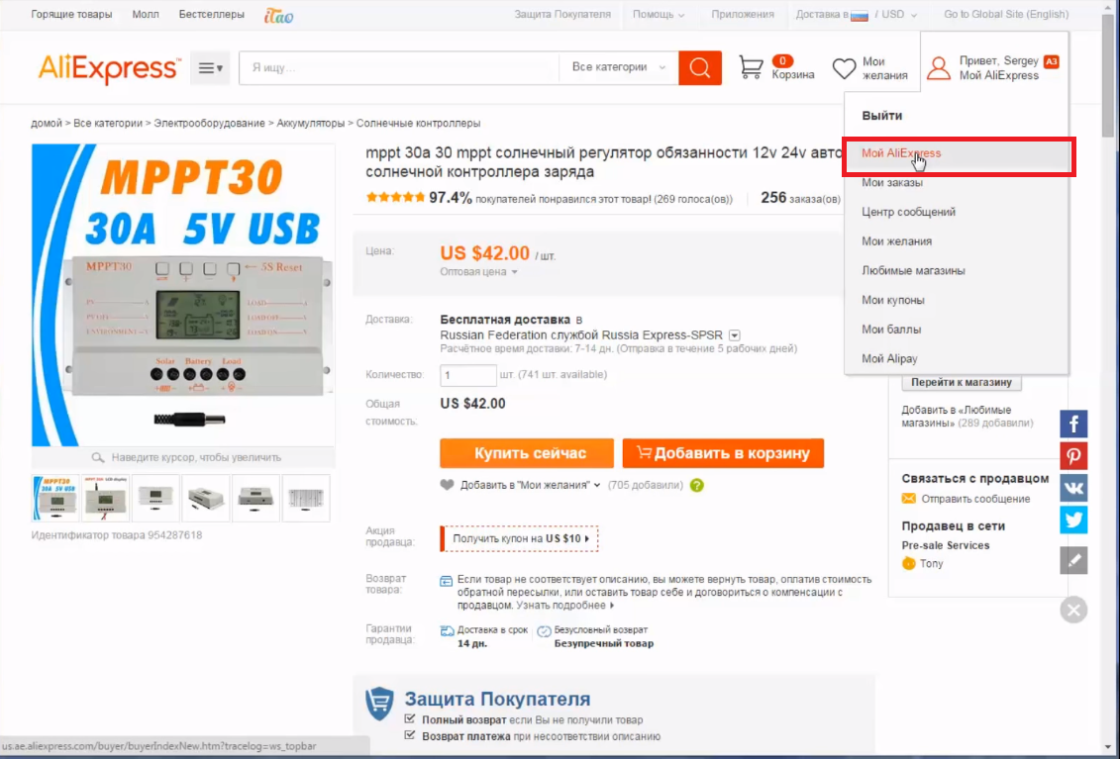Screen dimensions: 1120x759
Task: Focus the Я ищу search field
Action: pyautogui.click(x=399, y=68)
